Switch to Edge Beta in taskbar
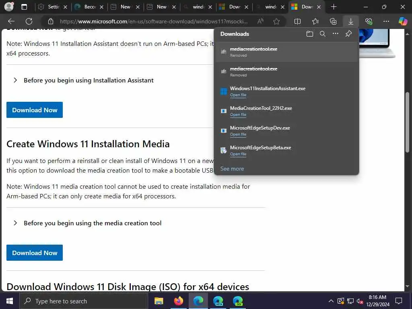Screen dimensions: 412x309 click(218, 301)
